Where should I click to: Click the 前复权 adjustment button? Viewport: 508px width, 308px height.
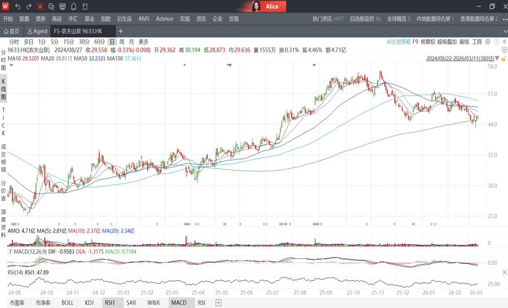[428, 42]
